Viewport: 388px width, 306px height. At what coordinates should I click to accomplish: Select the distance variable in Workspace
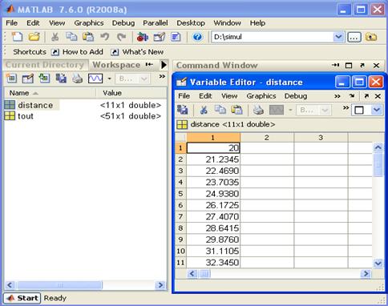click(x=35, y=105)
